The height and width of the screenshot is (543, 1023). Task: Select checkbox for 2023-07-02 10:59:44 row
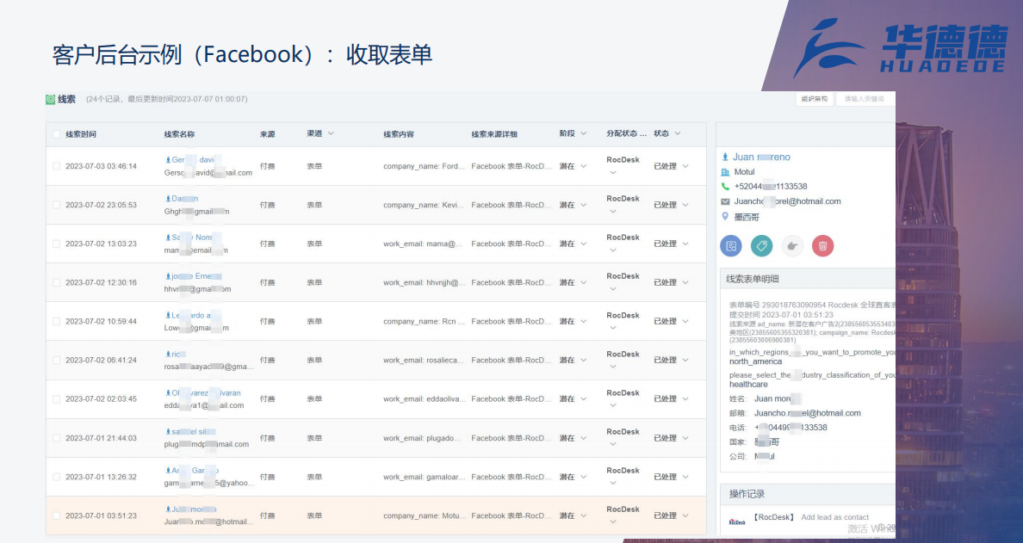pyautogui.click(x=57, y=321)
